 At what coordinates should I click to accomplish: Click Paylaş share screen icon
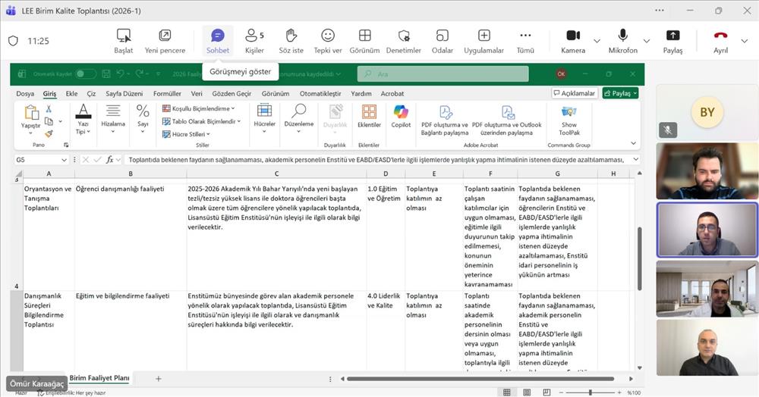click(x=672, y=41)
